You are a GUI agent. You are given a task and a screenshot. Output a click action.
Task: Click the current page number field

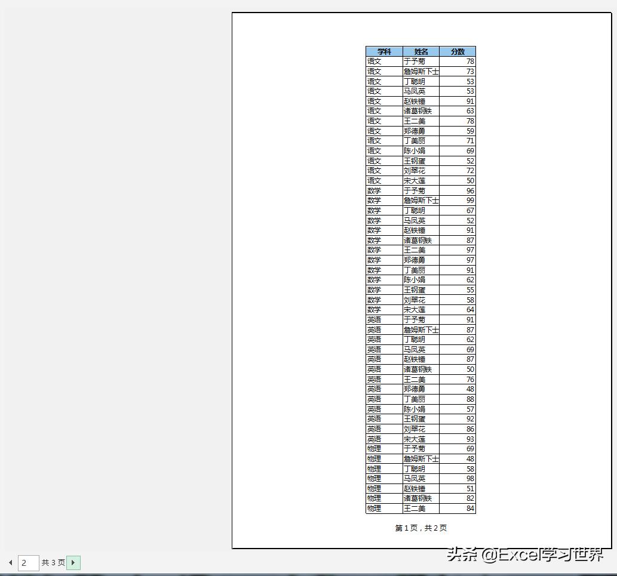pos(28,563)
